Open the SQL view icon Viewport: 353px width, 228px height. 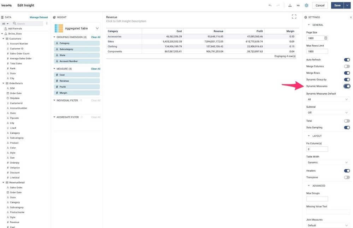[x=298, y=5]
